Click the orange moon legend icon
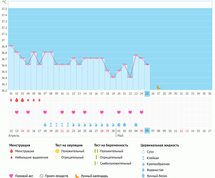 (x=77, y=176)
